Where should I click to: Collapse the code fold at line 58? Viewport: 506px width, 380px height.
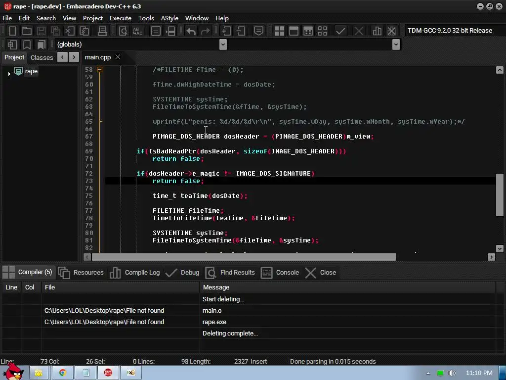(x=100, y=69)
